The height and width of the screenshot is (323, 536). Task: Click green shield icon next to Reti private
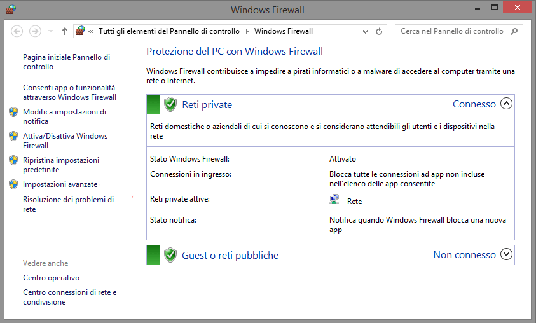point(170,104)
